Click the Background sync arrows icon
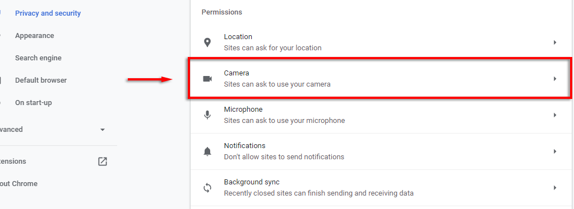 coord(207,187)
